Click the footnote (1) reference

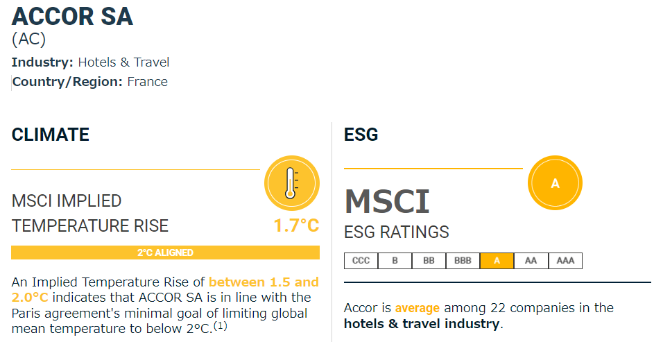point(221,326)
